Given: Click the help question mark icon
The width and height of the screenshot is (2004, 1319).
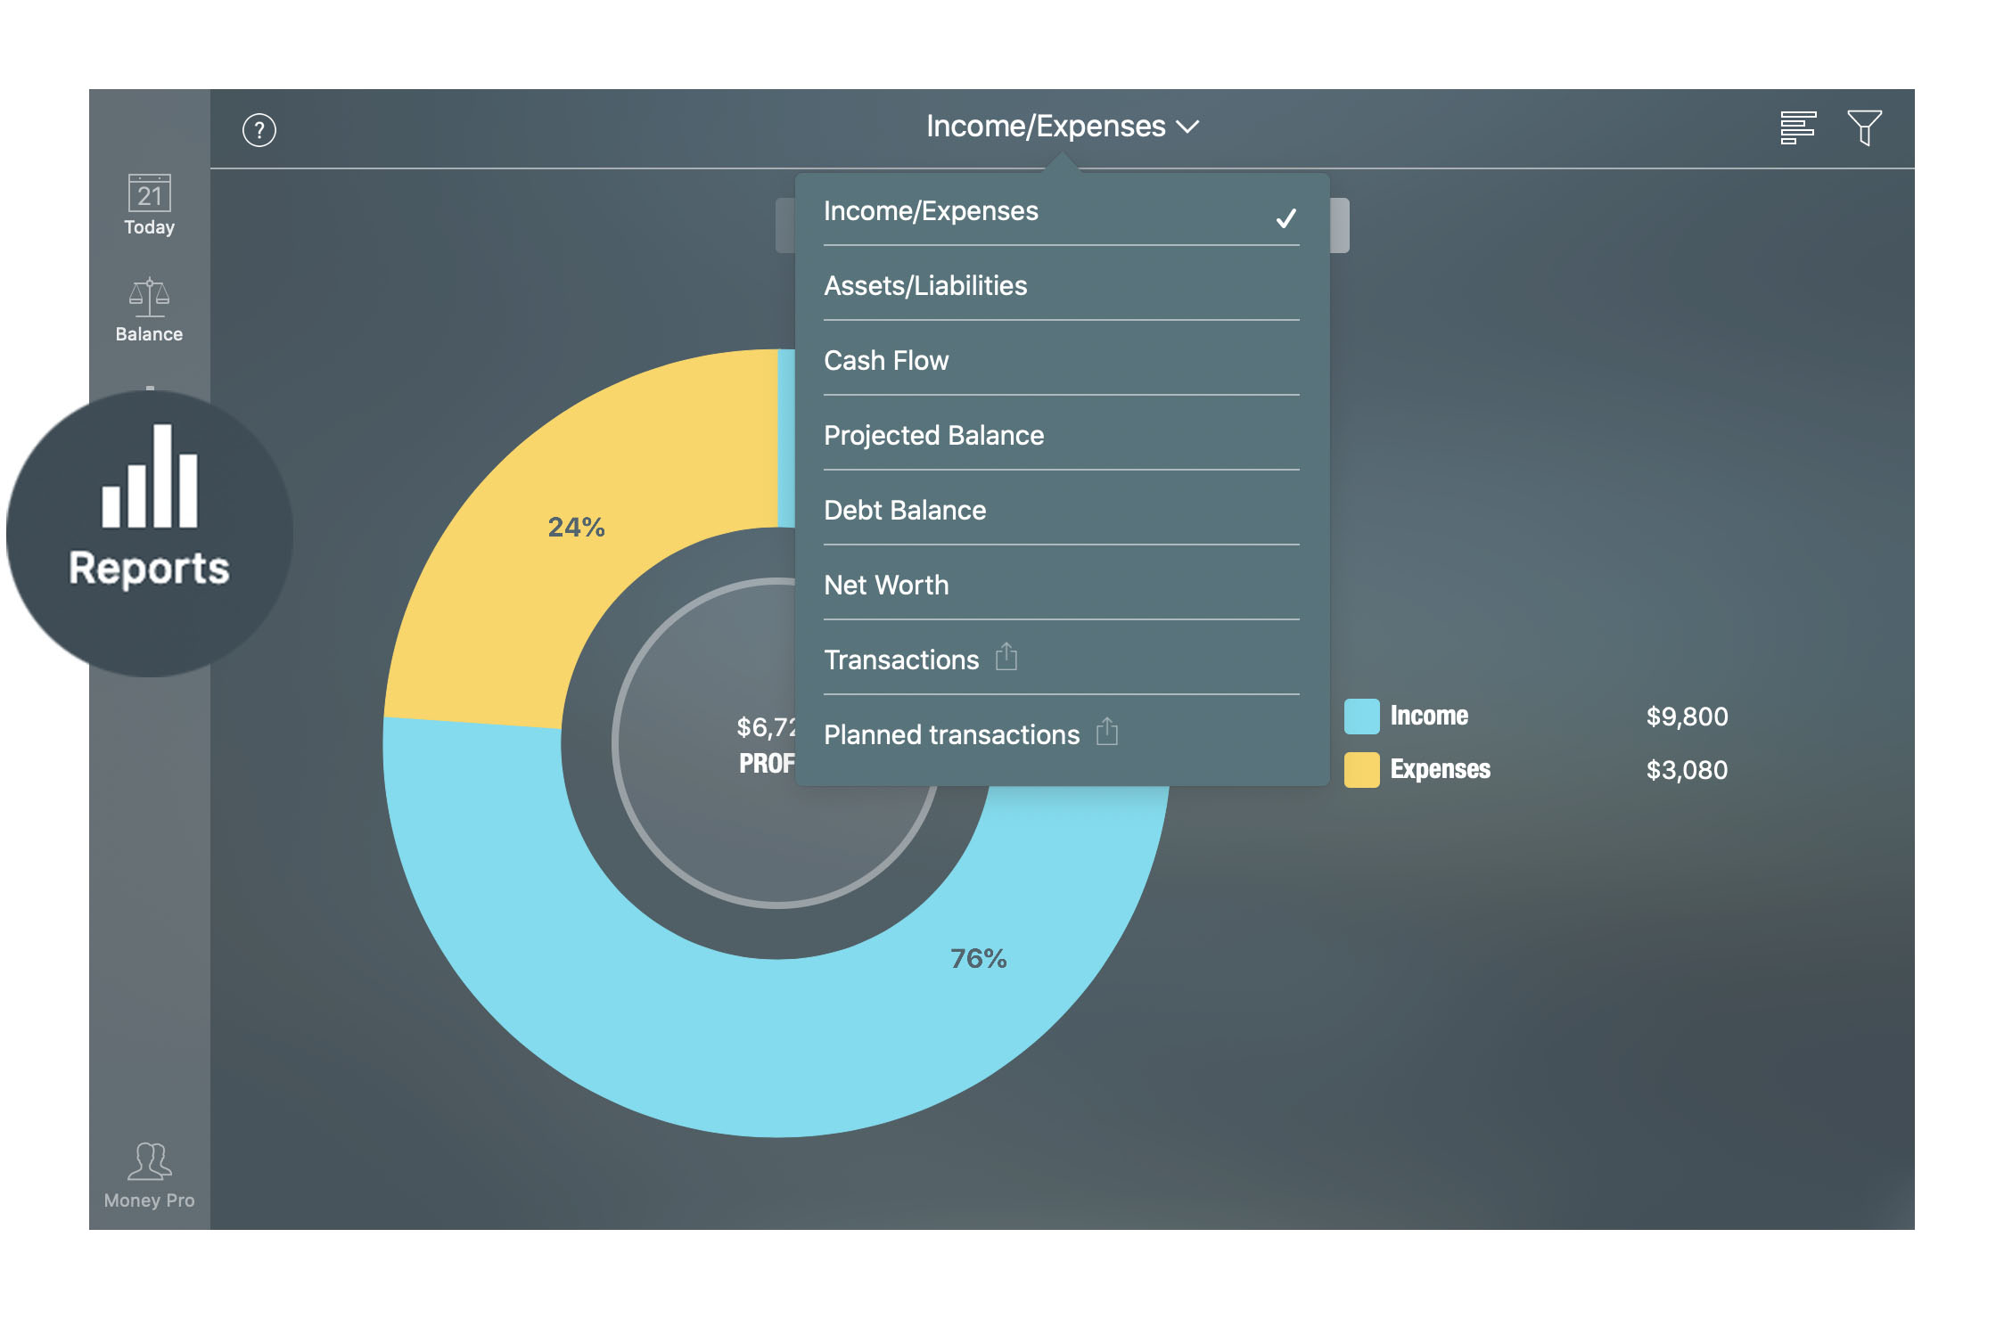Looking at the screenshot, I should tap(259, 129).
